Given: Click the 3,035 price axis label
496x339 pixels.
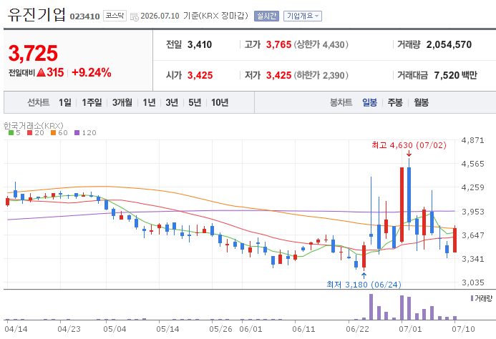Looking at the screenshot, I should 472,282.
